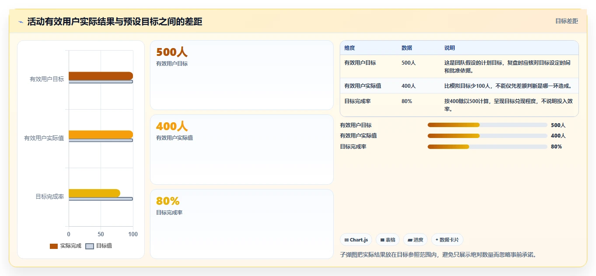Viewport: 596px width, 276px height.
Task: Click the 目标差距 tag in the header
Action: coord(567,21)
